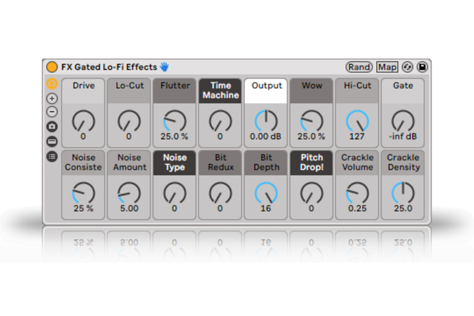
Task: Click the Lo-Cut knob
Action: (129, 121)
